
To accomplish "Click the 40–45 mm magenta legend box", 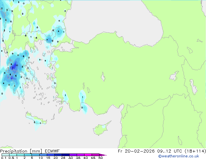I will pyautogui.click(x=88, y=155).
